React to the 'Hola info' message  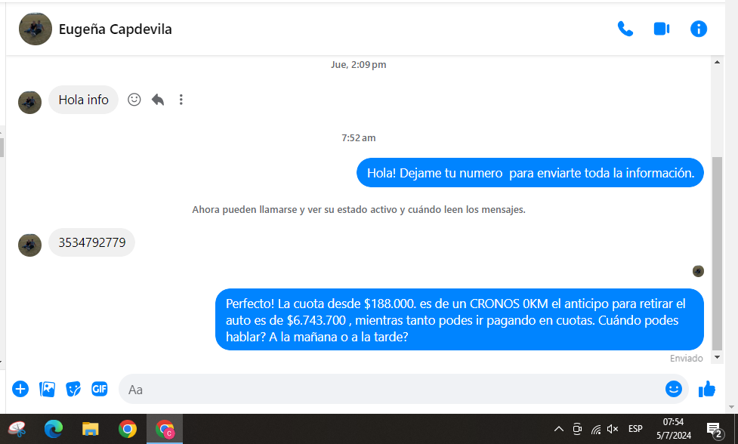point(134,100)
